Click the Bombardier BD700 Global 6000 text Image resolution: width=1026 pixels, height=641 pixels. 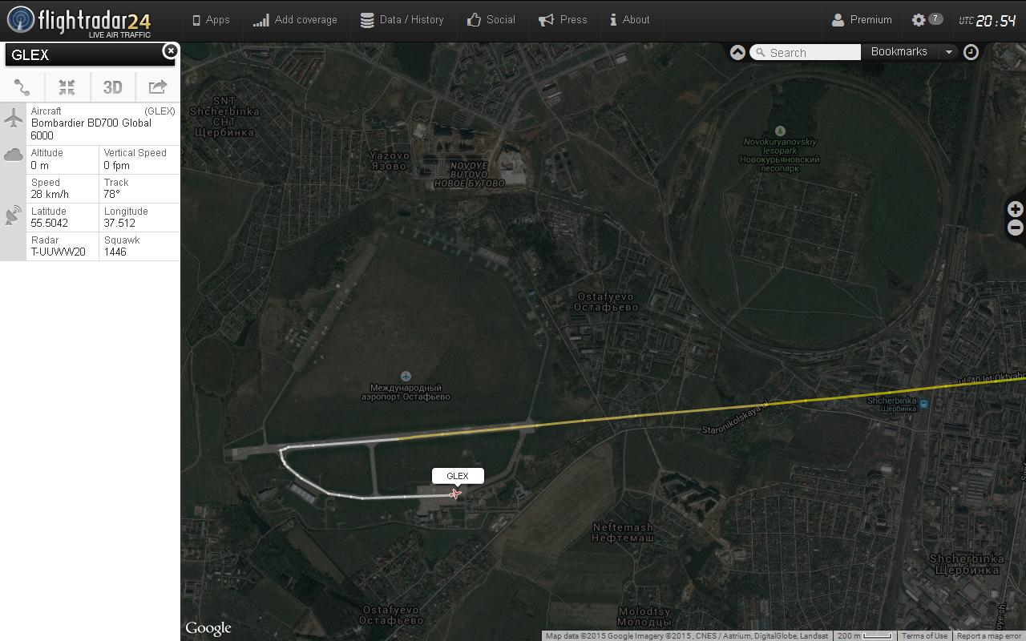click(x=91, y=129)
